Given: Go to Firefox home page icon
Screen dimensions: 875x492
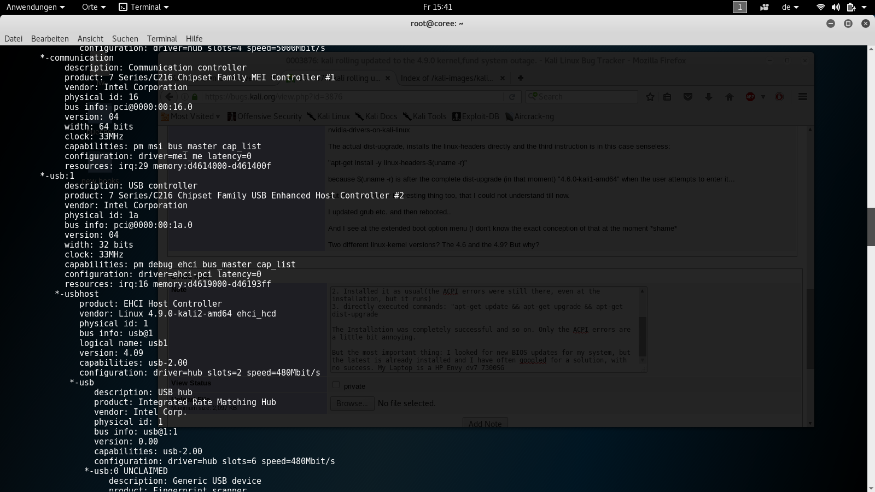Looking at the screenshot, I should 729,97.
